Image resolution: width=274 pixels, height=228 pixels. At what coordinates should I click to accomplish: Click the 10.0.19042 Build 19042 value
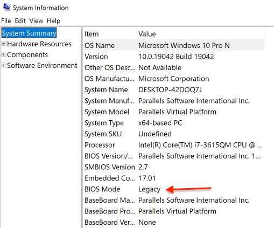point(176,57)
